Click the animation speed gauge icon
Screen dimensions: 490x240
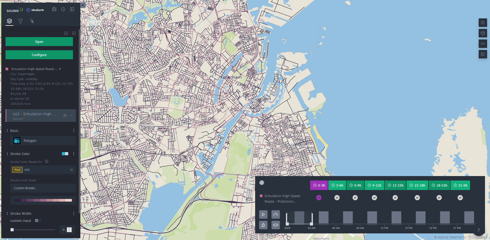(275, 214)
